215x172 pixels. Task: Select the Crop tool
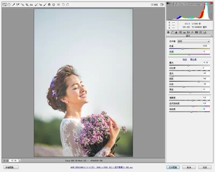tap(27, 5)
